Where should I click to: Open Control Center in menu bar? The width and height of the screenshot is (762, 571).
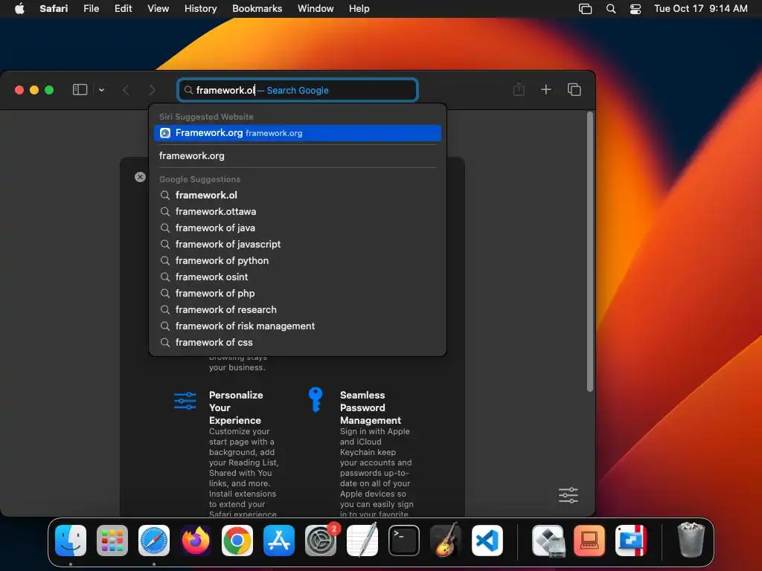pyautogui.click(x=635, y=9)
